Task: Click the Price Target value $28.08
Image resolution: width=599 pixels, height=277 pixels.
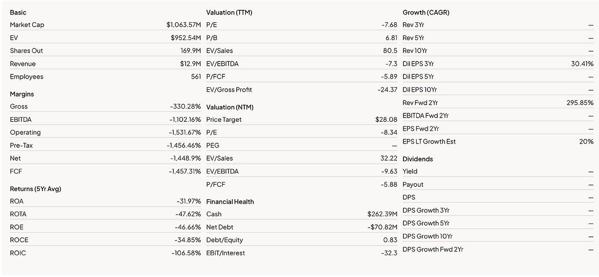Action: coord(386,120)
